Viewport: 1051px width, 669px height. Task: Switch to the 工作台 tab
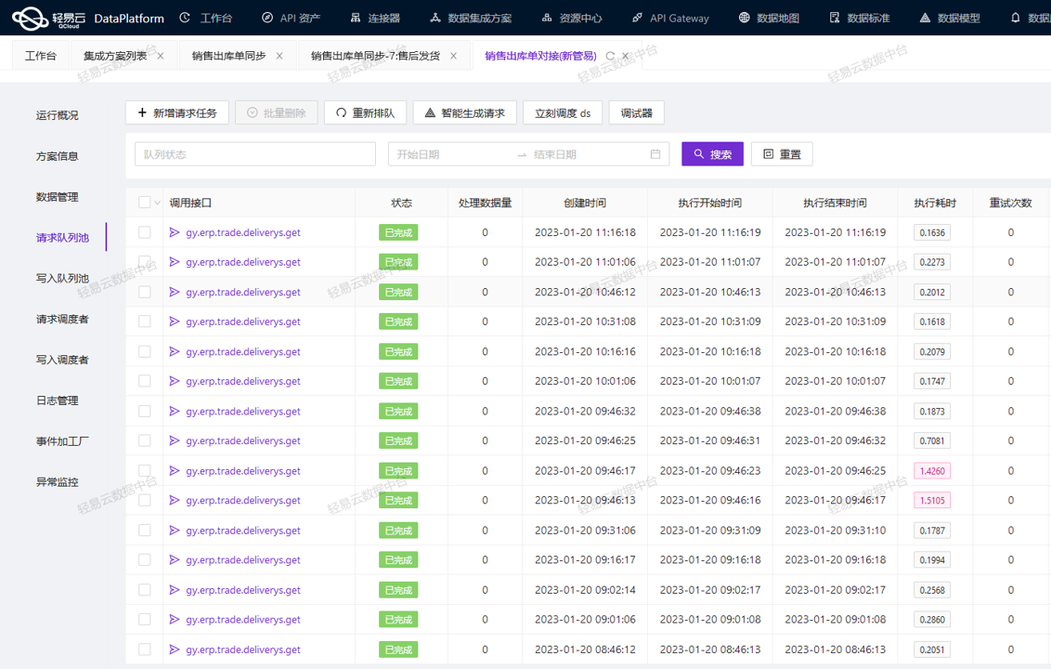(x=41, y=55)
